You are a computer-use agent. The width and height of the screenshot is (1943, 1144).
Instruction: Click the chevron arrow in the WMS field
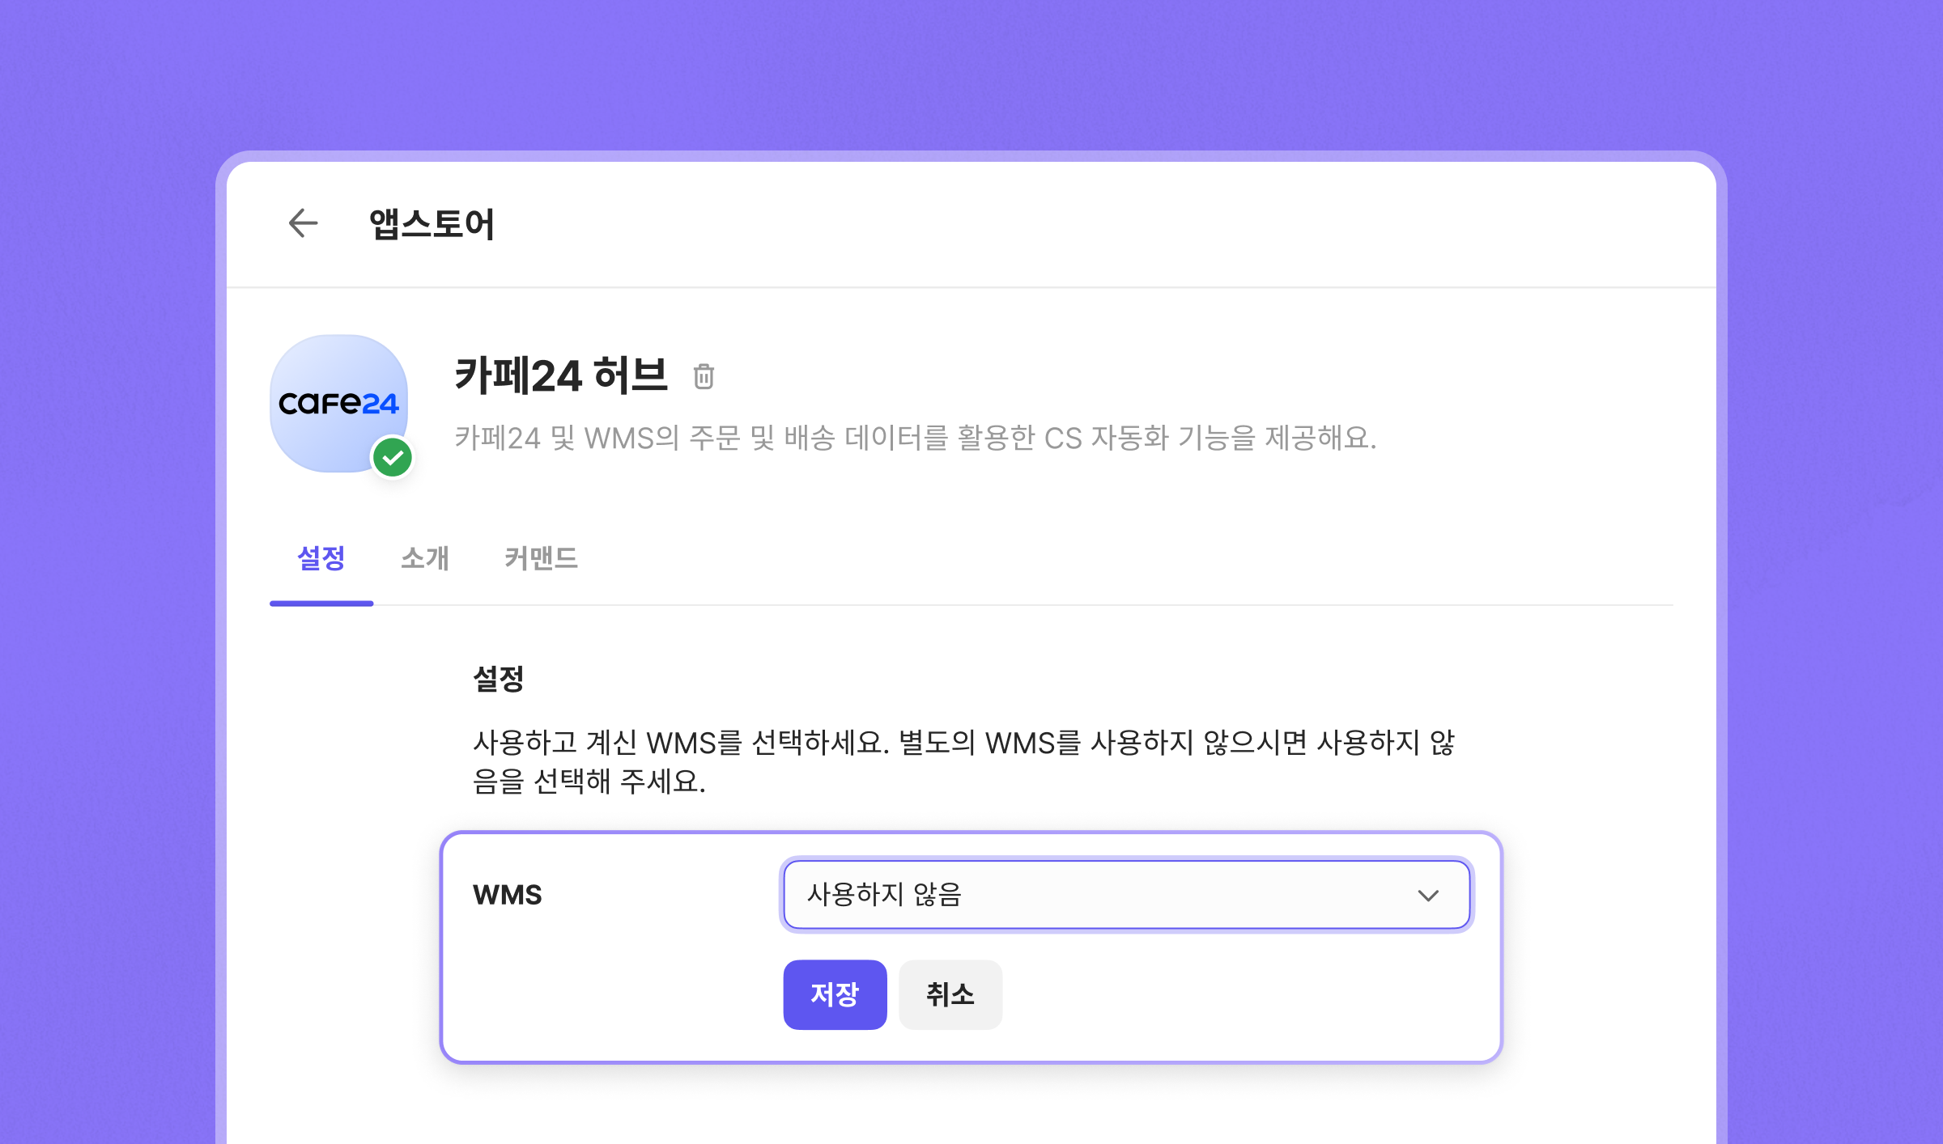[x=1428, y=895]
